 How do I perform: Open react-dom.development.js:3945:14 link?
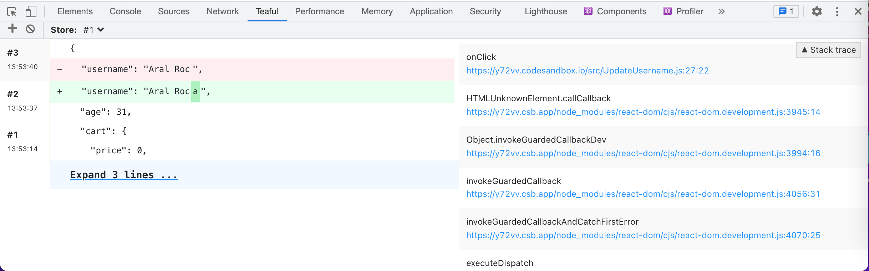pyautogui.click(x=643, y=112)
